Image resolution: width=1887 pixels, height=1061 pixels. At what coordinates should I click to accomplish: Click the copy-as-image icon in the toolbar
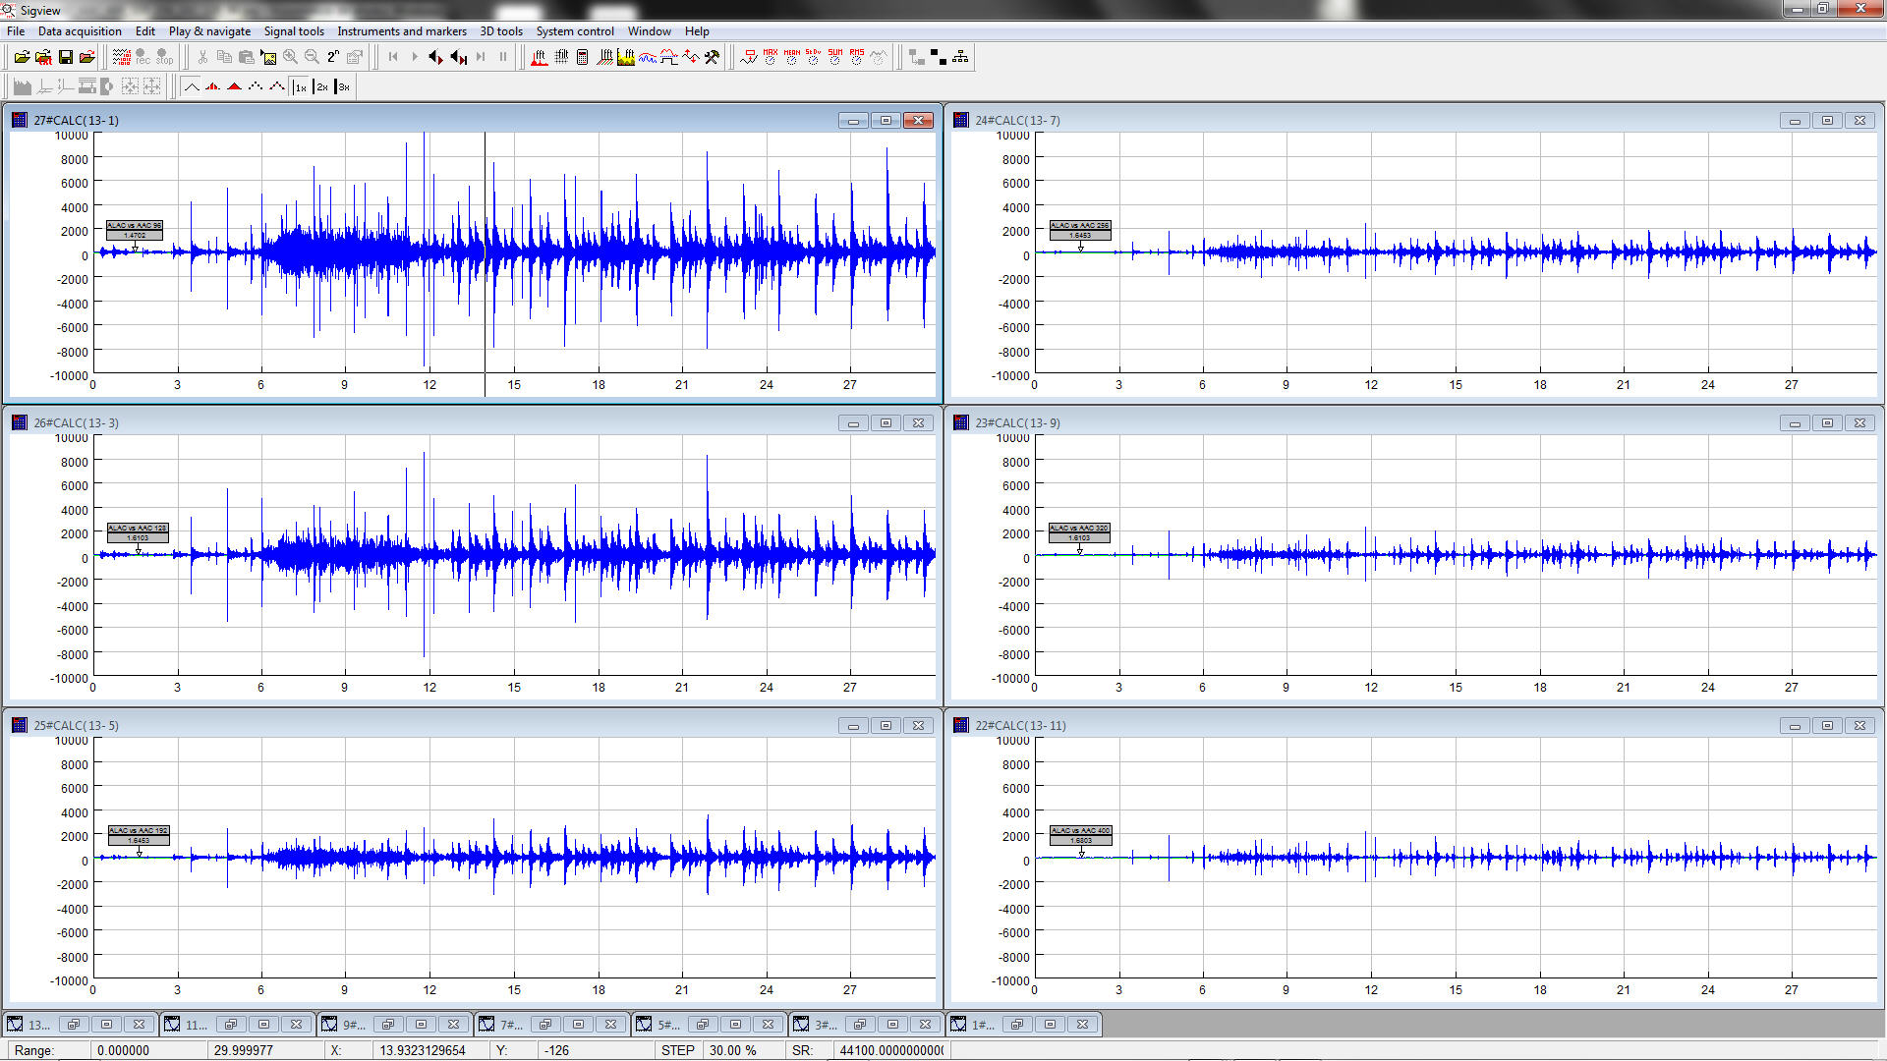click(x=267, y=57)
